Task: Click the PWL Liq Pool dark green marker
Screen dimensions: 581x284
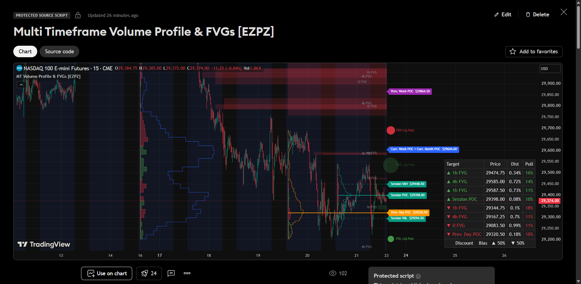Action: 391,165
